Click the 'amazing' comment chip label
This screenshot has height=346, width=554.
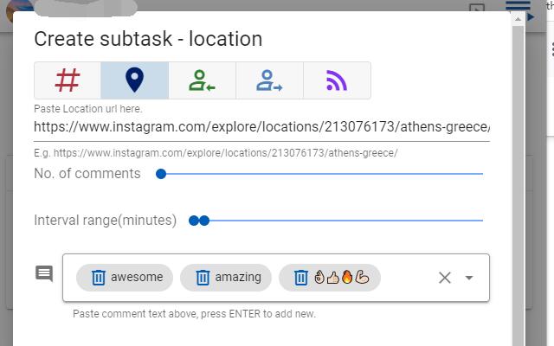[238, 278]
